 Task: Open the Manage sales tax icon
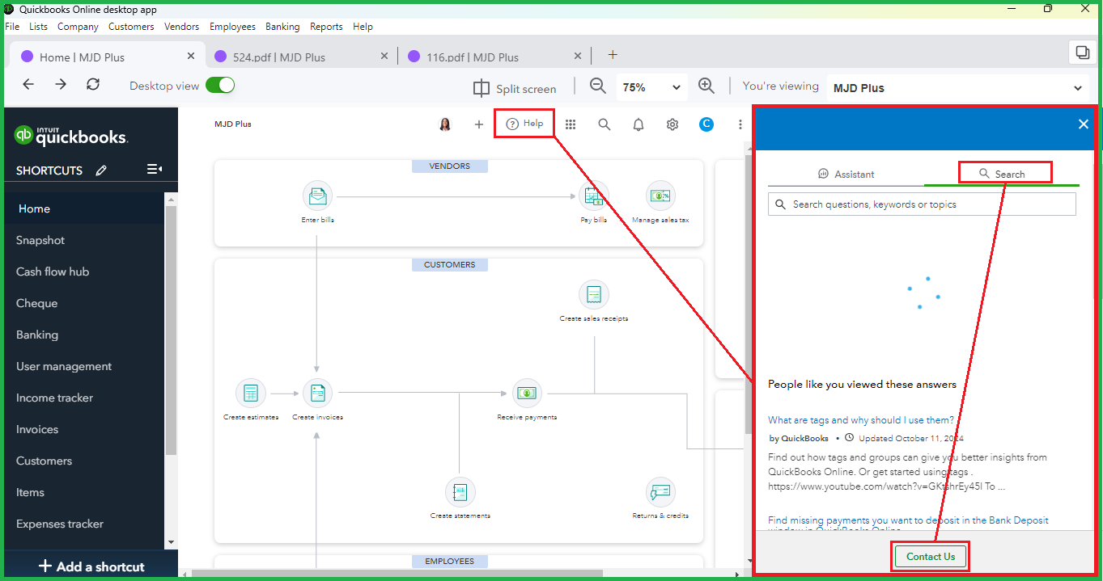(x=660, y=196)
